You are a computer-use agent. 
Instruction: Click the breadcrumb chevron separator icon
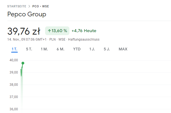29,6
